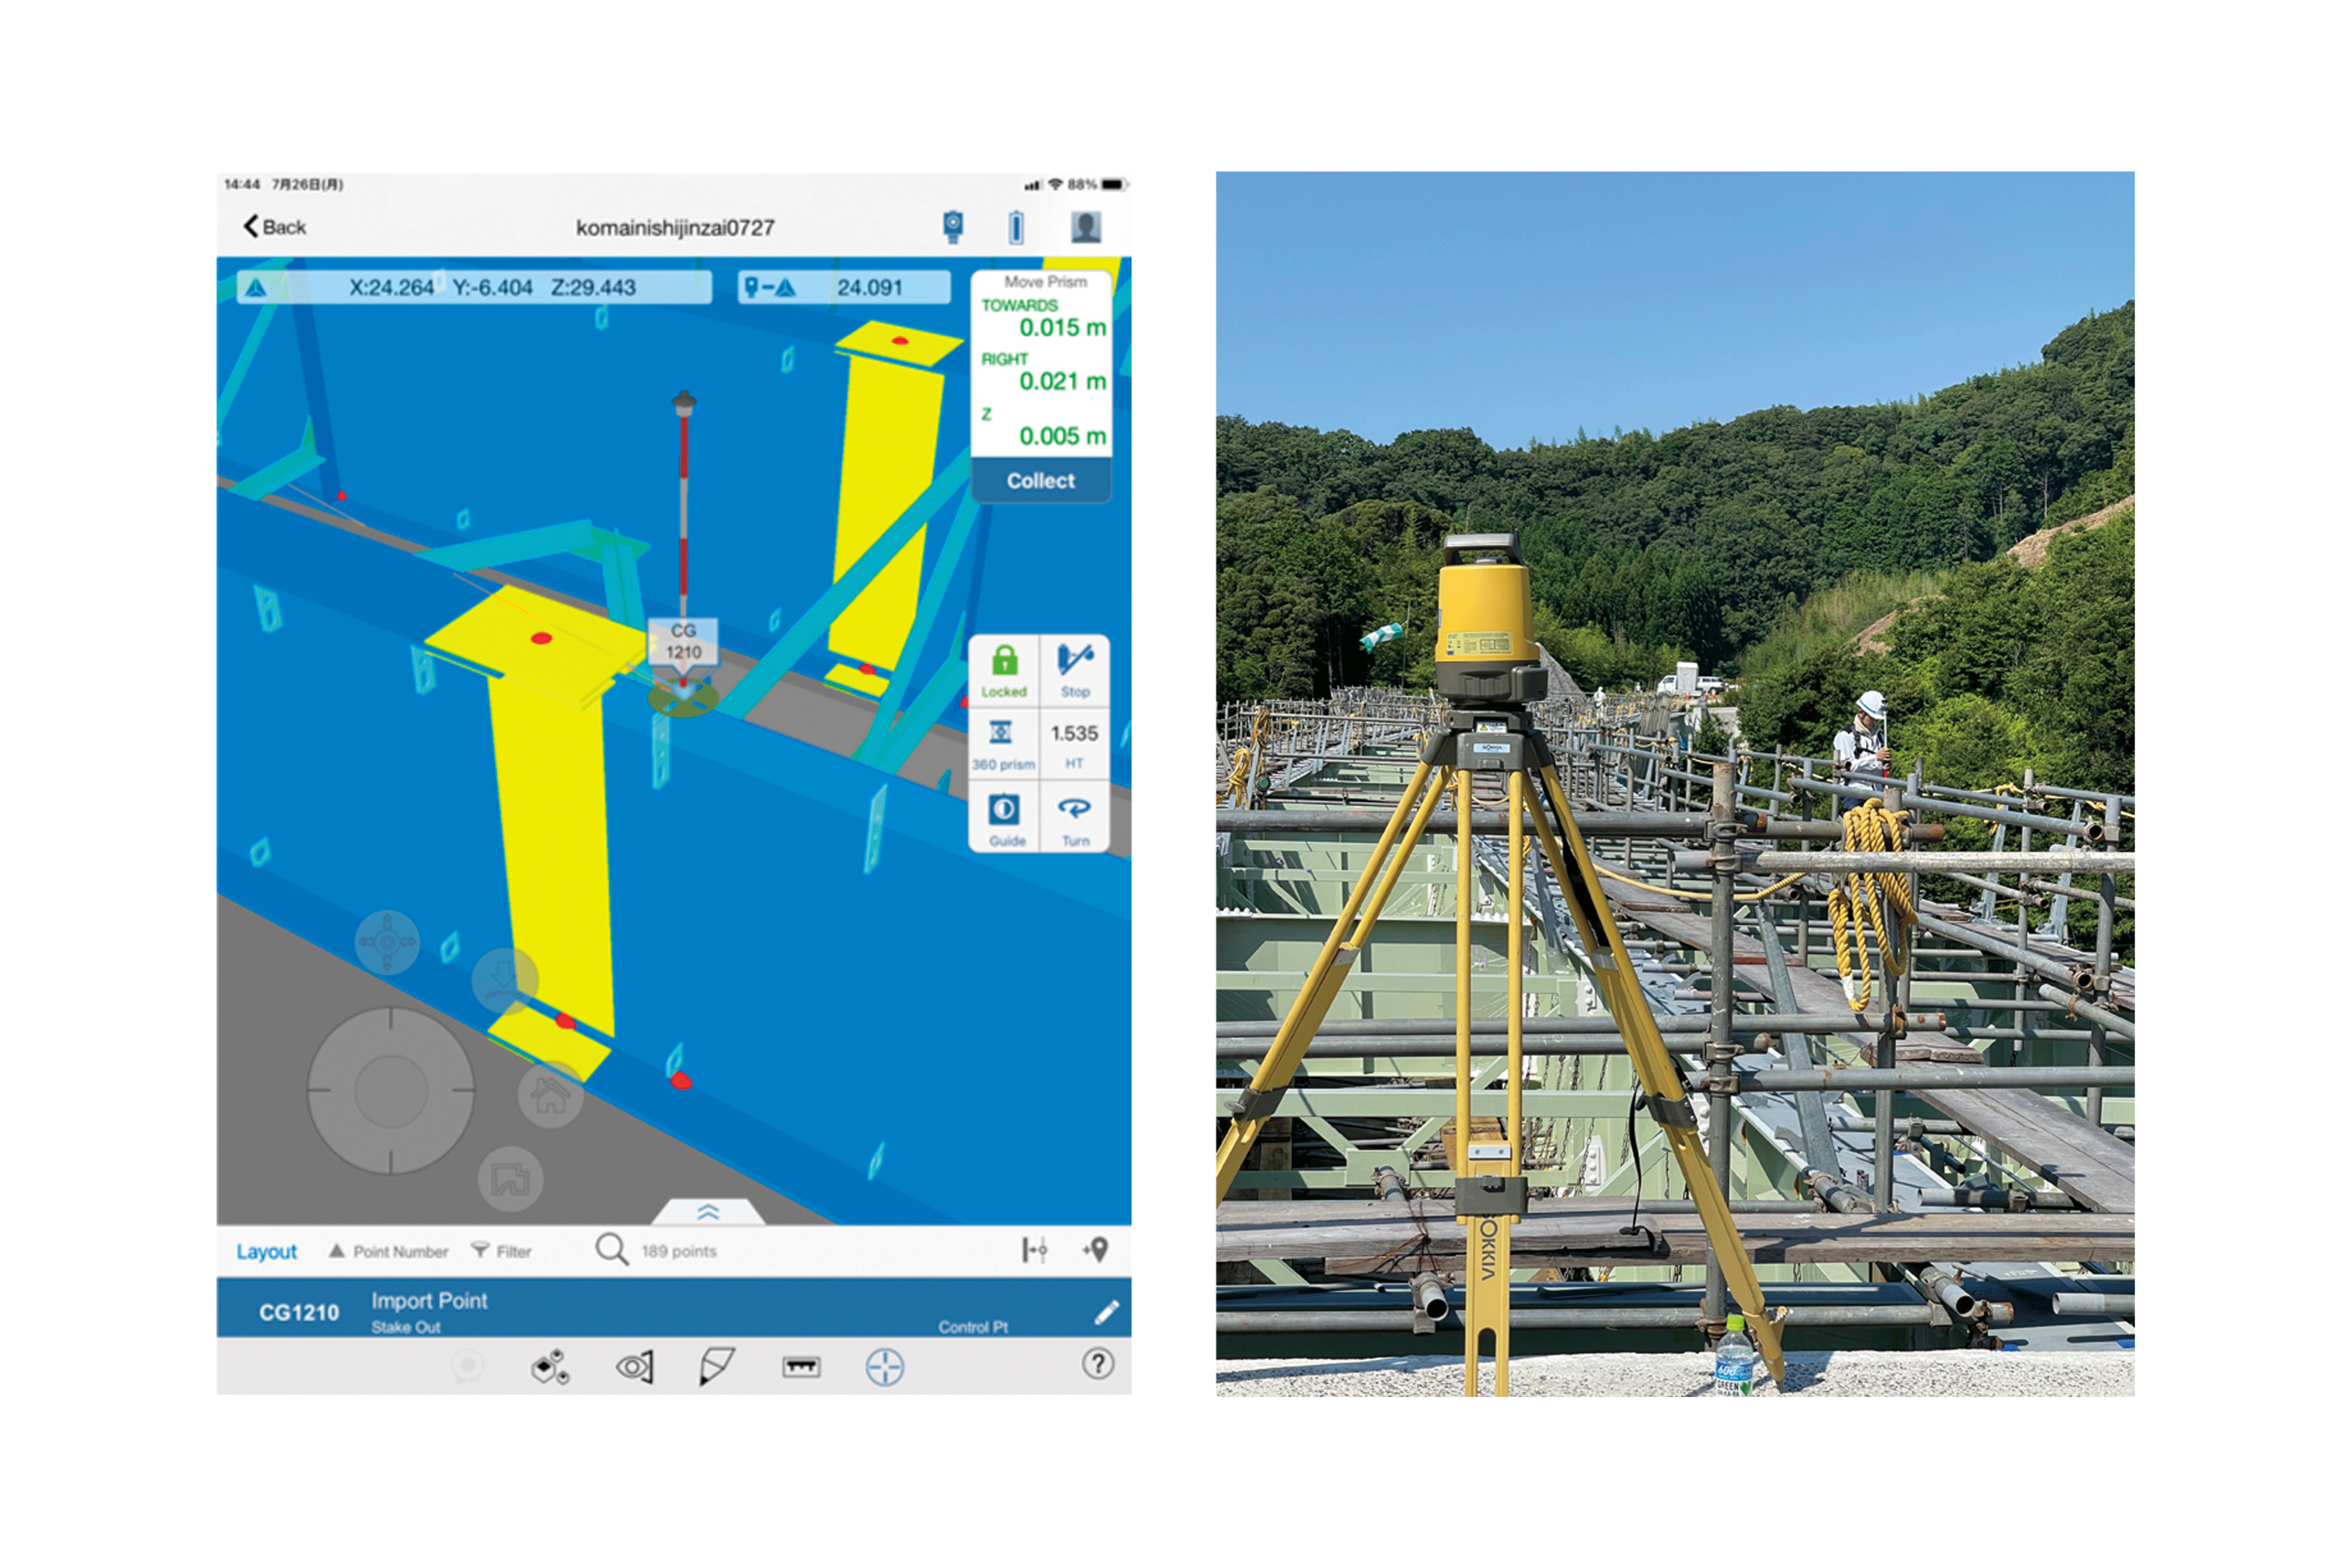Edit CG1210 point with pencil icon
Image resolution: width=2351 pixels, height=1568 pixels.
(1106, 1312)
